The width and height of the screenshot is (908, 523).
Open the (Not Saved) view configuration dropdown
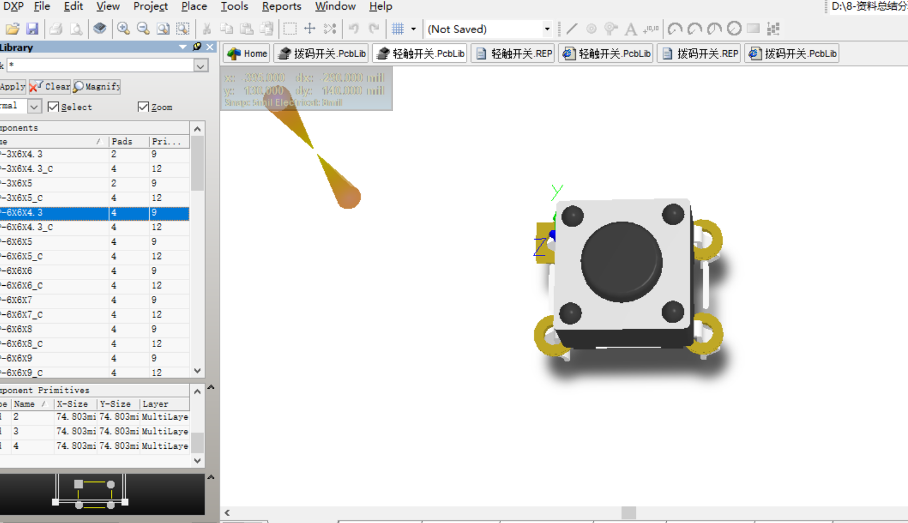click(x=547, y=29)
